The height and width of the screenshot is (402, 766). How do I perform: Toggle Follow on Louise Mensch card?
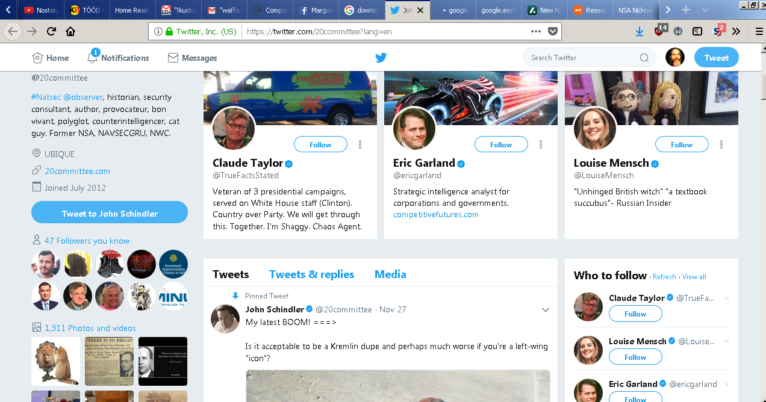coord(682,144)
